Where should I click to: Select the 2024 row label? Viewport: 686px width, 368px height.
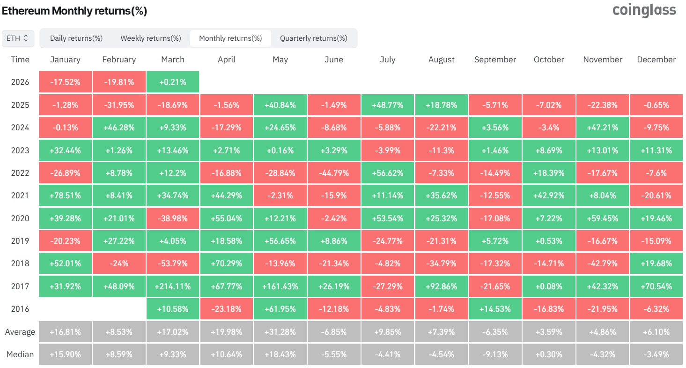coord(20,128)
